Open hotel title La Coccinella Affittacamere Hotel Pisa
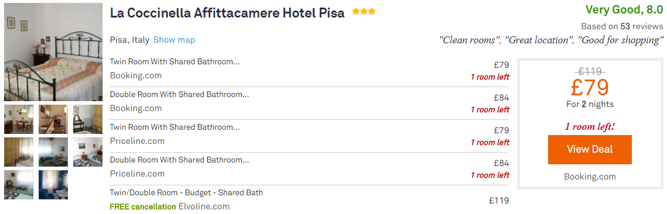This screenshot has width=667, height=214. point(227,13)
